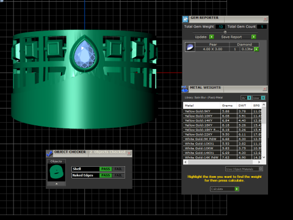Click the Pear shape cell

212,45
